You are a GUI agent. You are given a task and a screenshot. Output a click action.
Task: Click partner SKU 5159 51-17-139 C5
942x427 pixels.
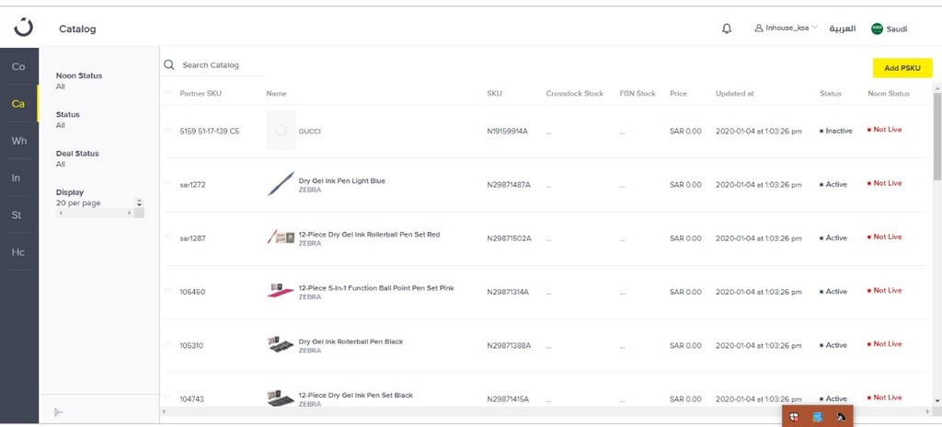[209, 131]
